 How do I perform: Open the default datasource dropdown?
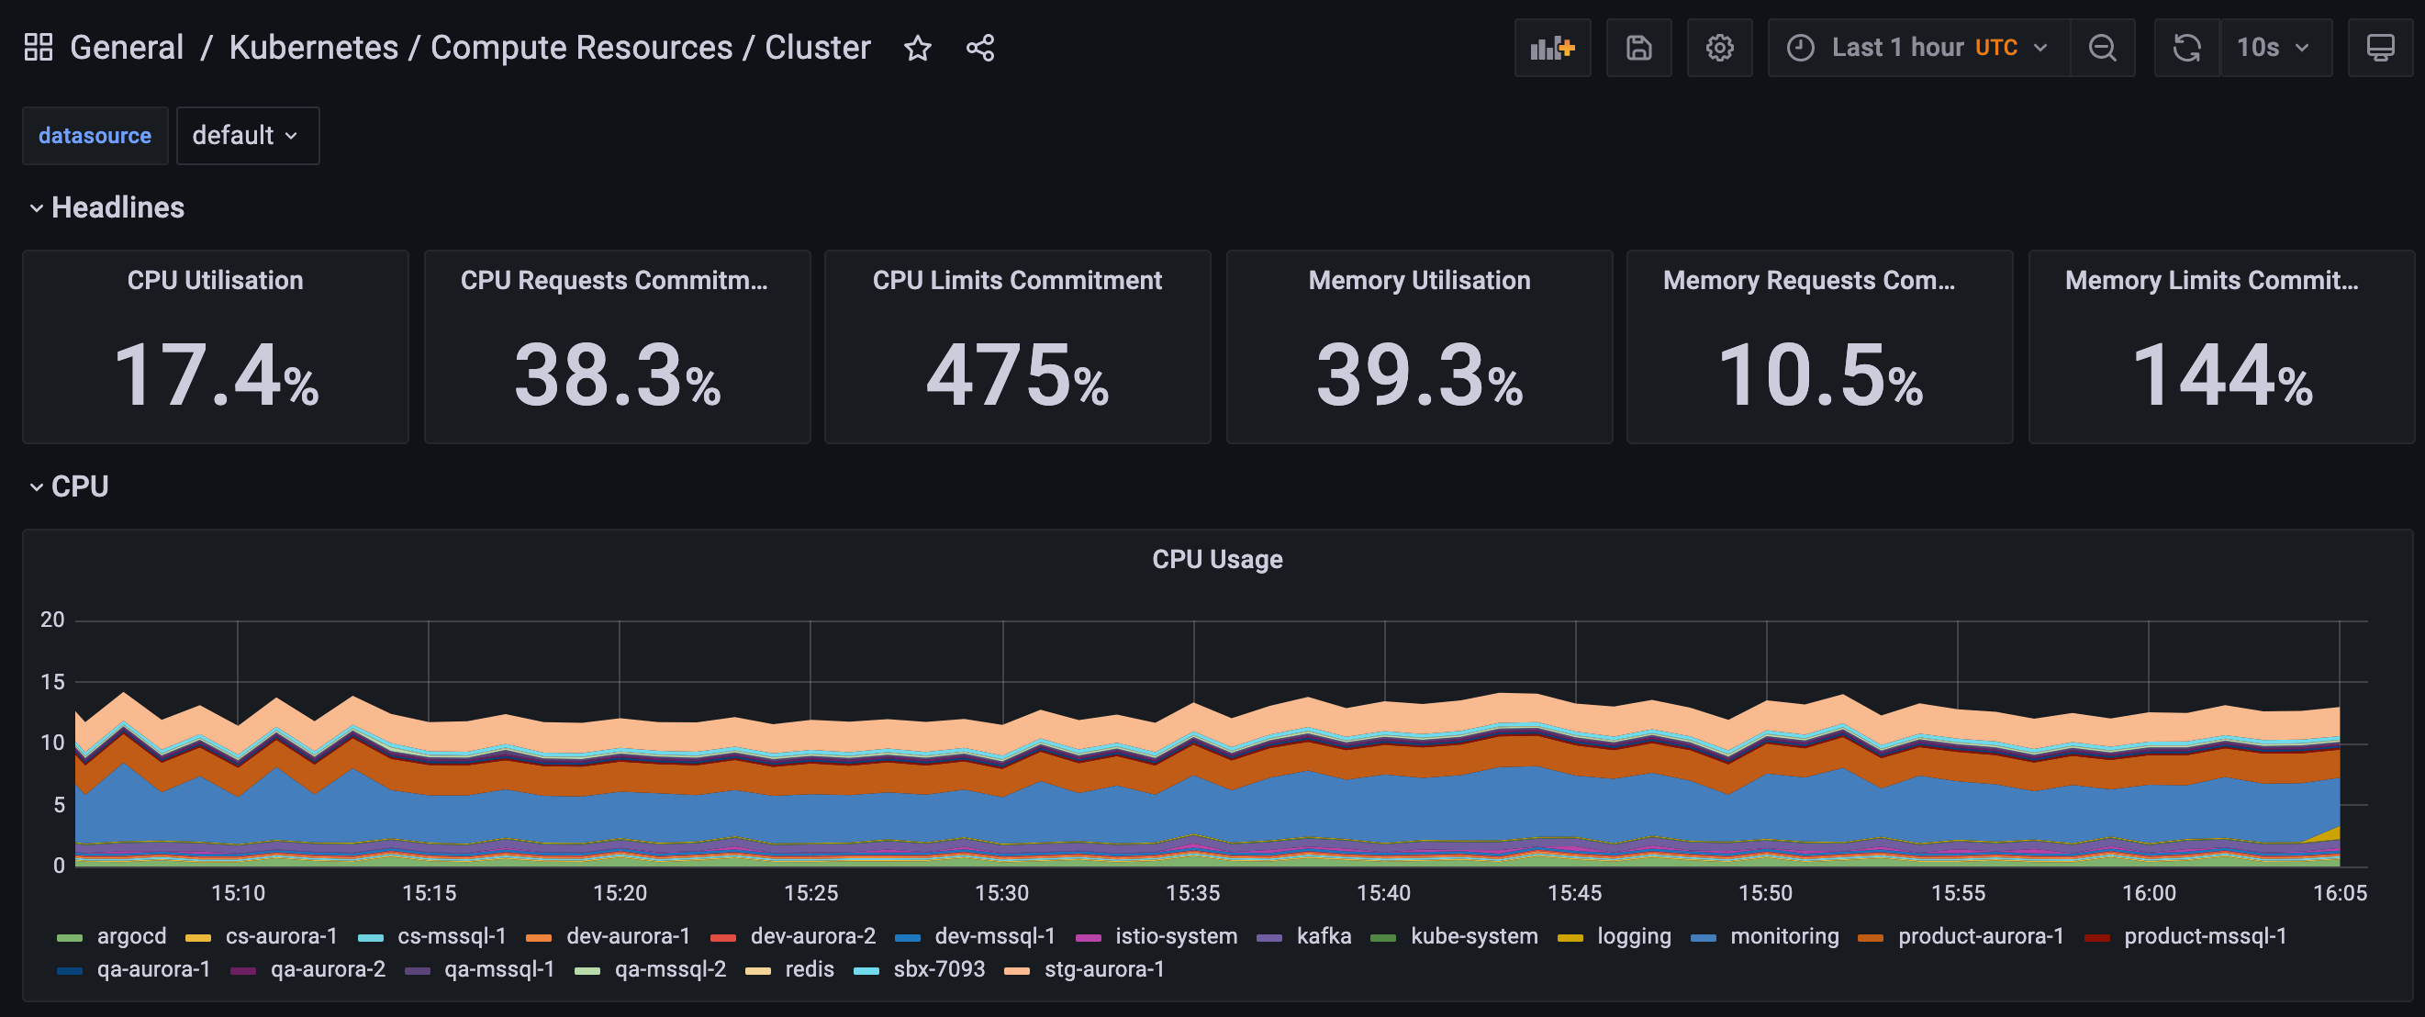[x=248, y=136]
